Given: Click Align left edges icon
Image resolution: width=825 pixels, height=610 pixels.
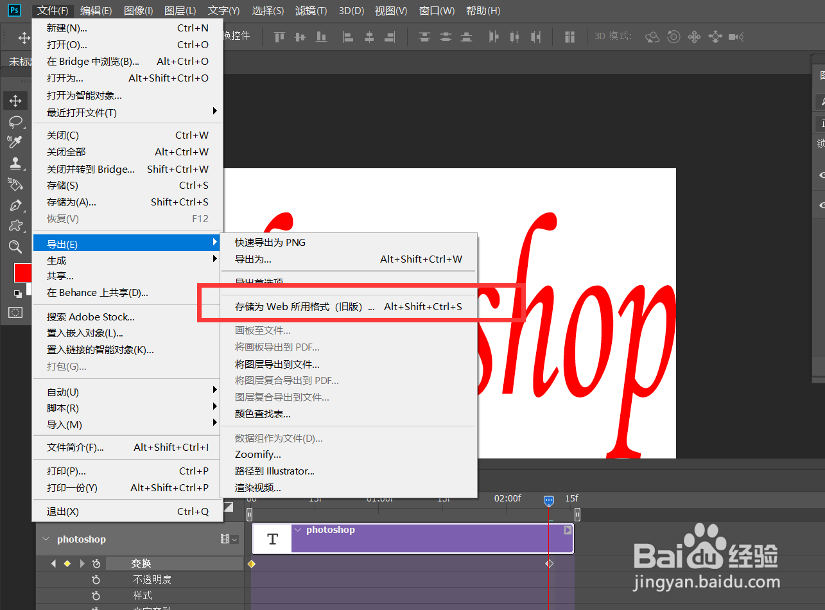Looking at the screenshot, I should point(348,37).
